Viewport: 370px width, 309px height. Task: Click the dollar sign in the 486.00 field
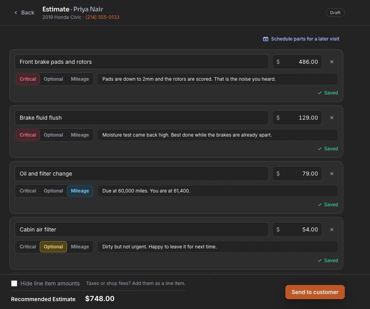point(278,62)
